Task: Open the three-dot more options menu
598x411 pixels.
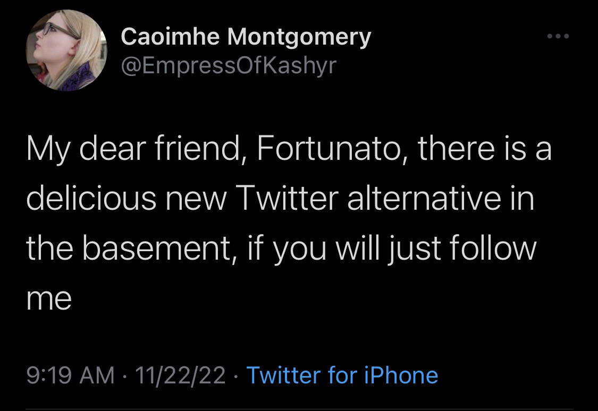Action: (558, 37)
